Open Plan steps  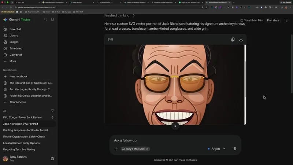[273, 21]
